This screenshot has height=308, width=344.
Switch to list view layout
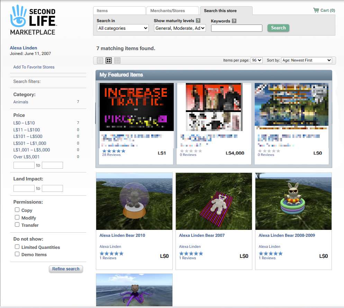click(100, 60)
